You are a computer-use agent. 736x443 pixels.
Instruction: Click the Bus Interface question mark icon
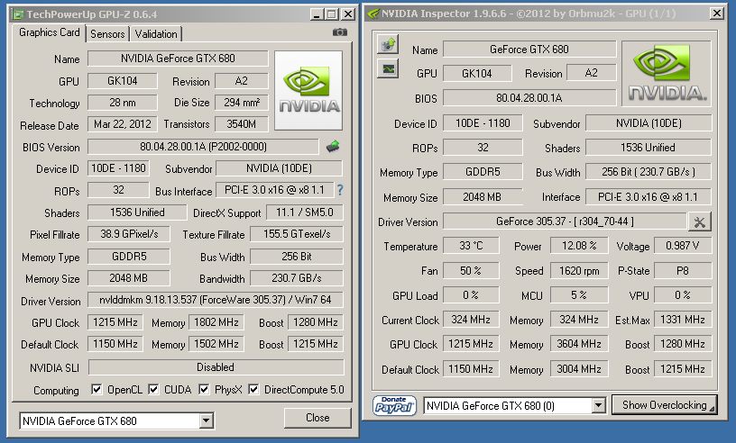click(340, 190)
